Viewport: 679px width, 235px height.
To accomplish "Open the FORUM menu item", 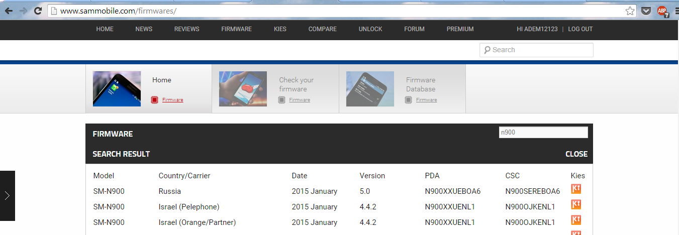I will pos(415,29).
